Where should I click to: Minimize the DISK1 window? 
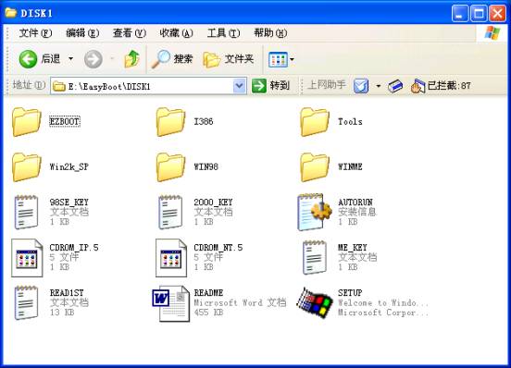point(460,13)
